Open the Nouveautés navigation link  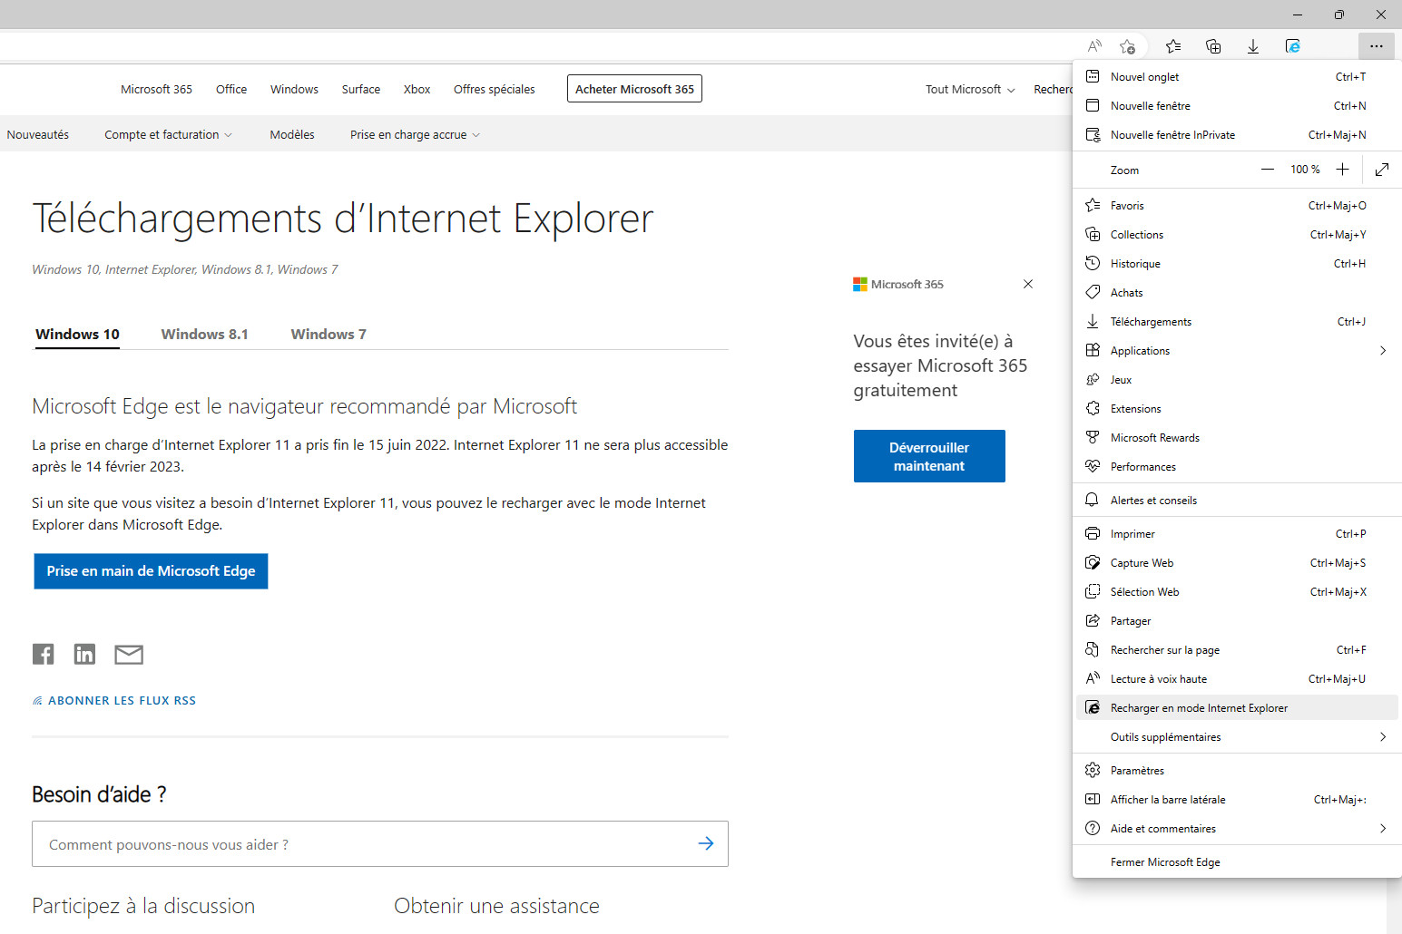tap(38, 135)
